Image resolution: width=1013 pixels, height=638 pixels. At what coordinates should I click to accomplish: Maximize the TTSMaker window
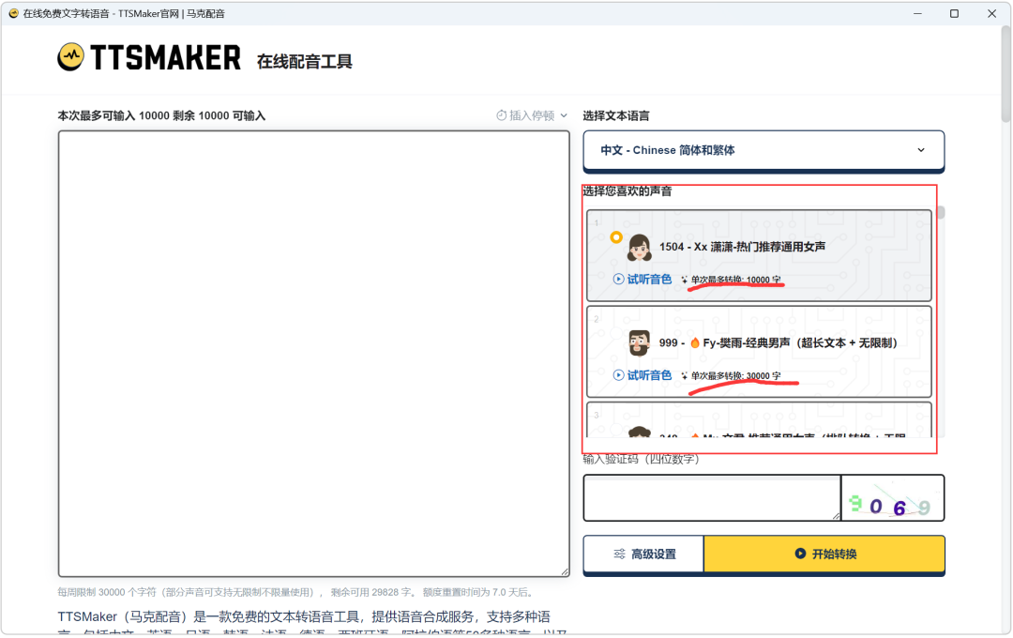(x=954, y=13)
